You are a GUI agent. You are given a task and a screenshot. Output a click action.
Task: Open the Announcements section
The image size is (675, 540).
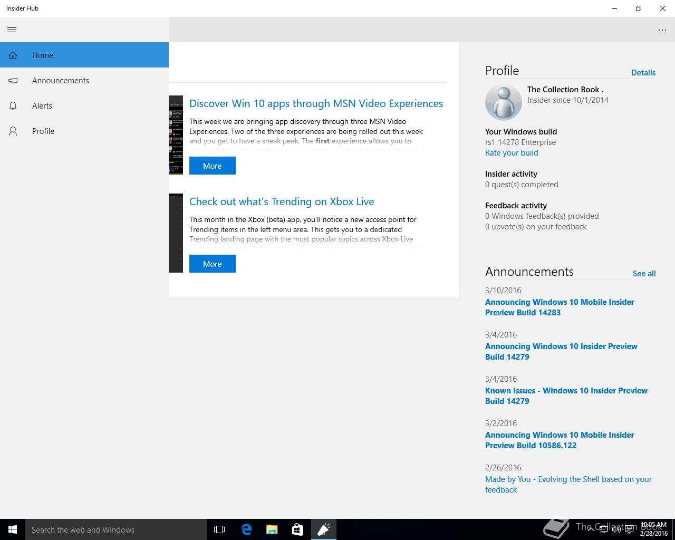click(x=84, y=80)
